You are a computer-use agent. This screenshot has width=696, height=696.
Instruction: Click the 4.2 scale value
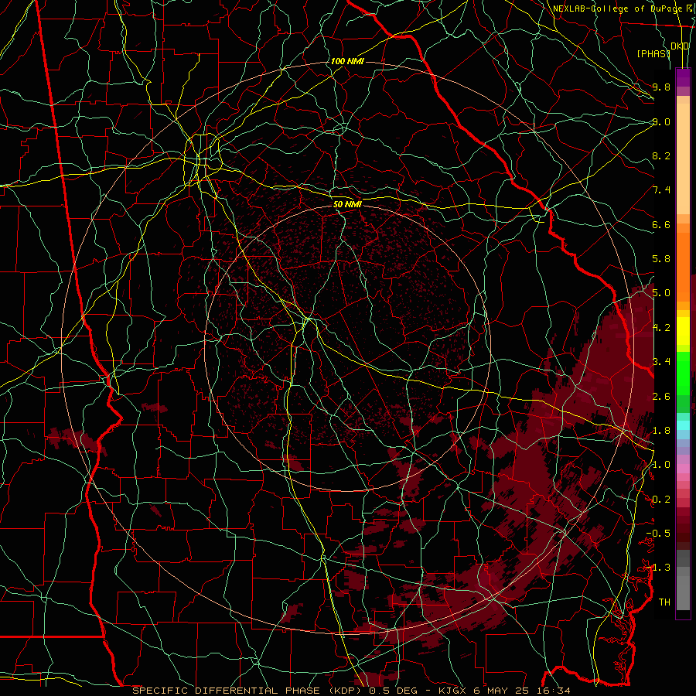(661, 328)
